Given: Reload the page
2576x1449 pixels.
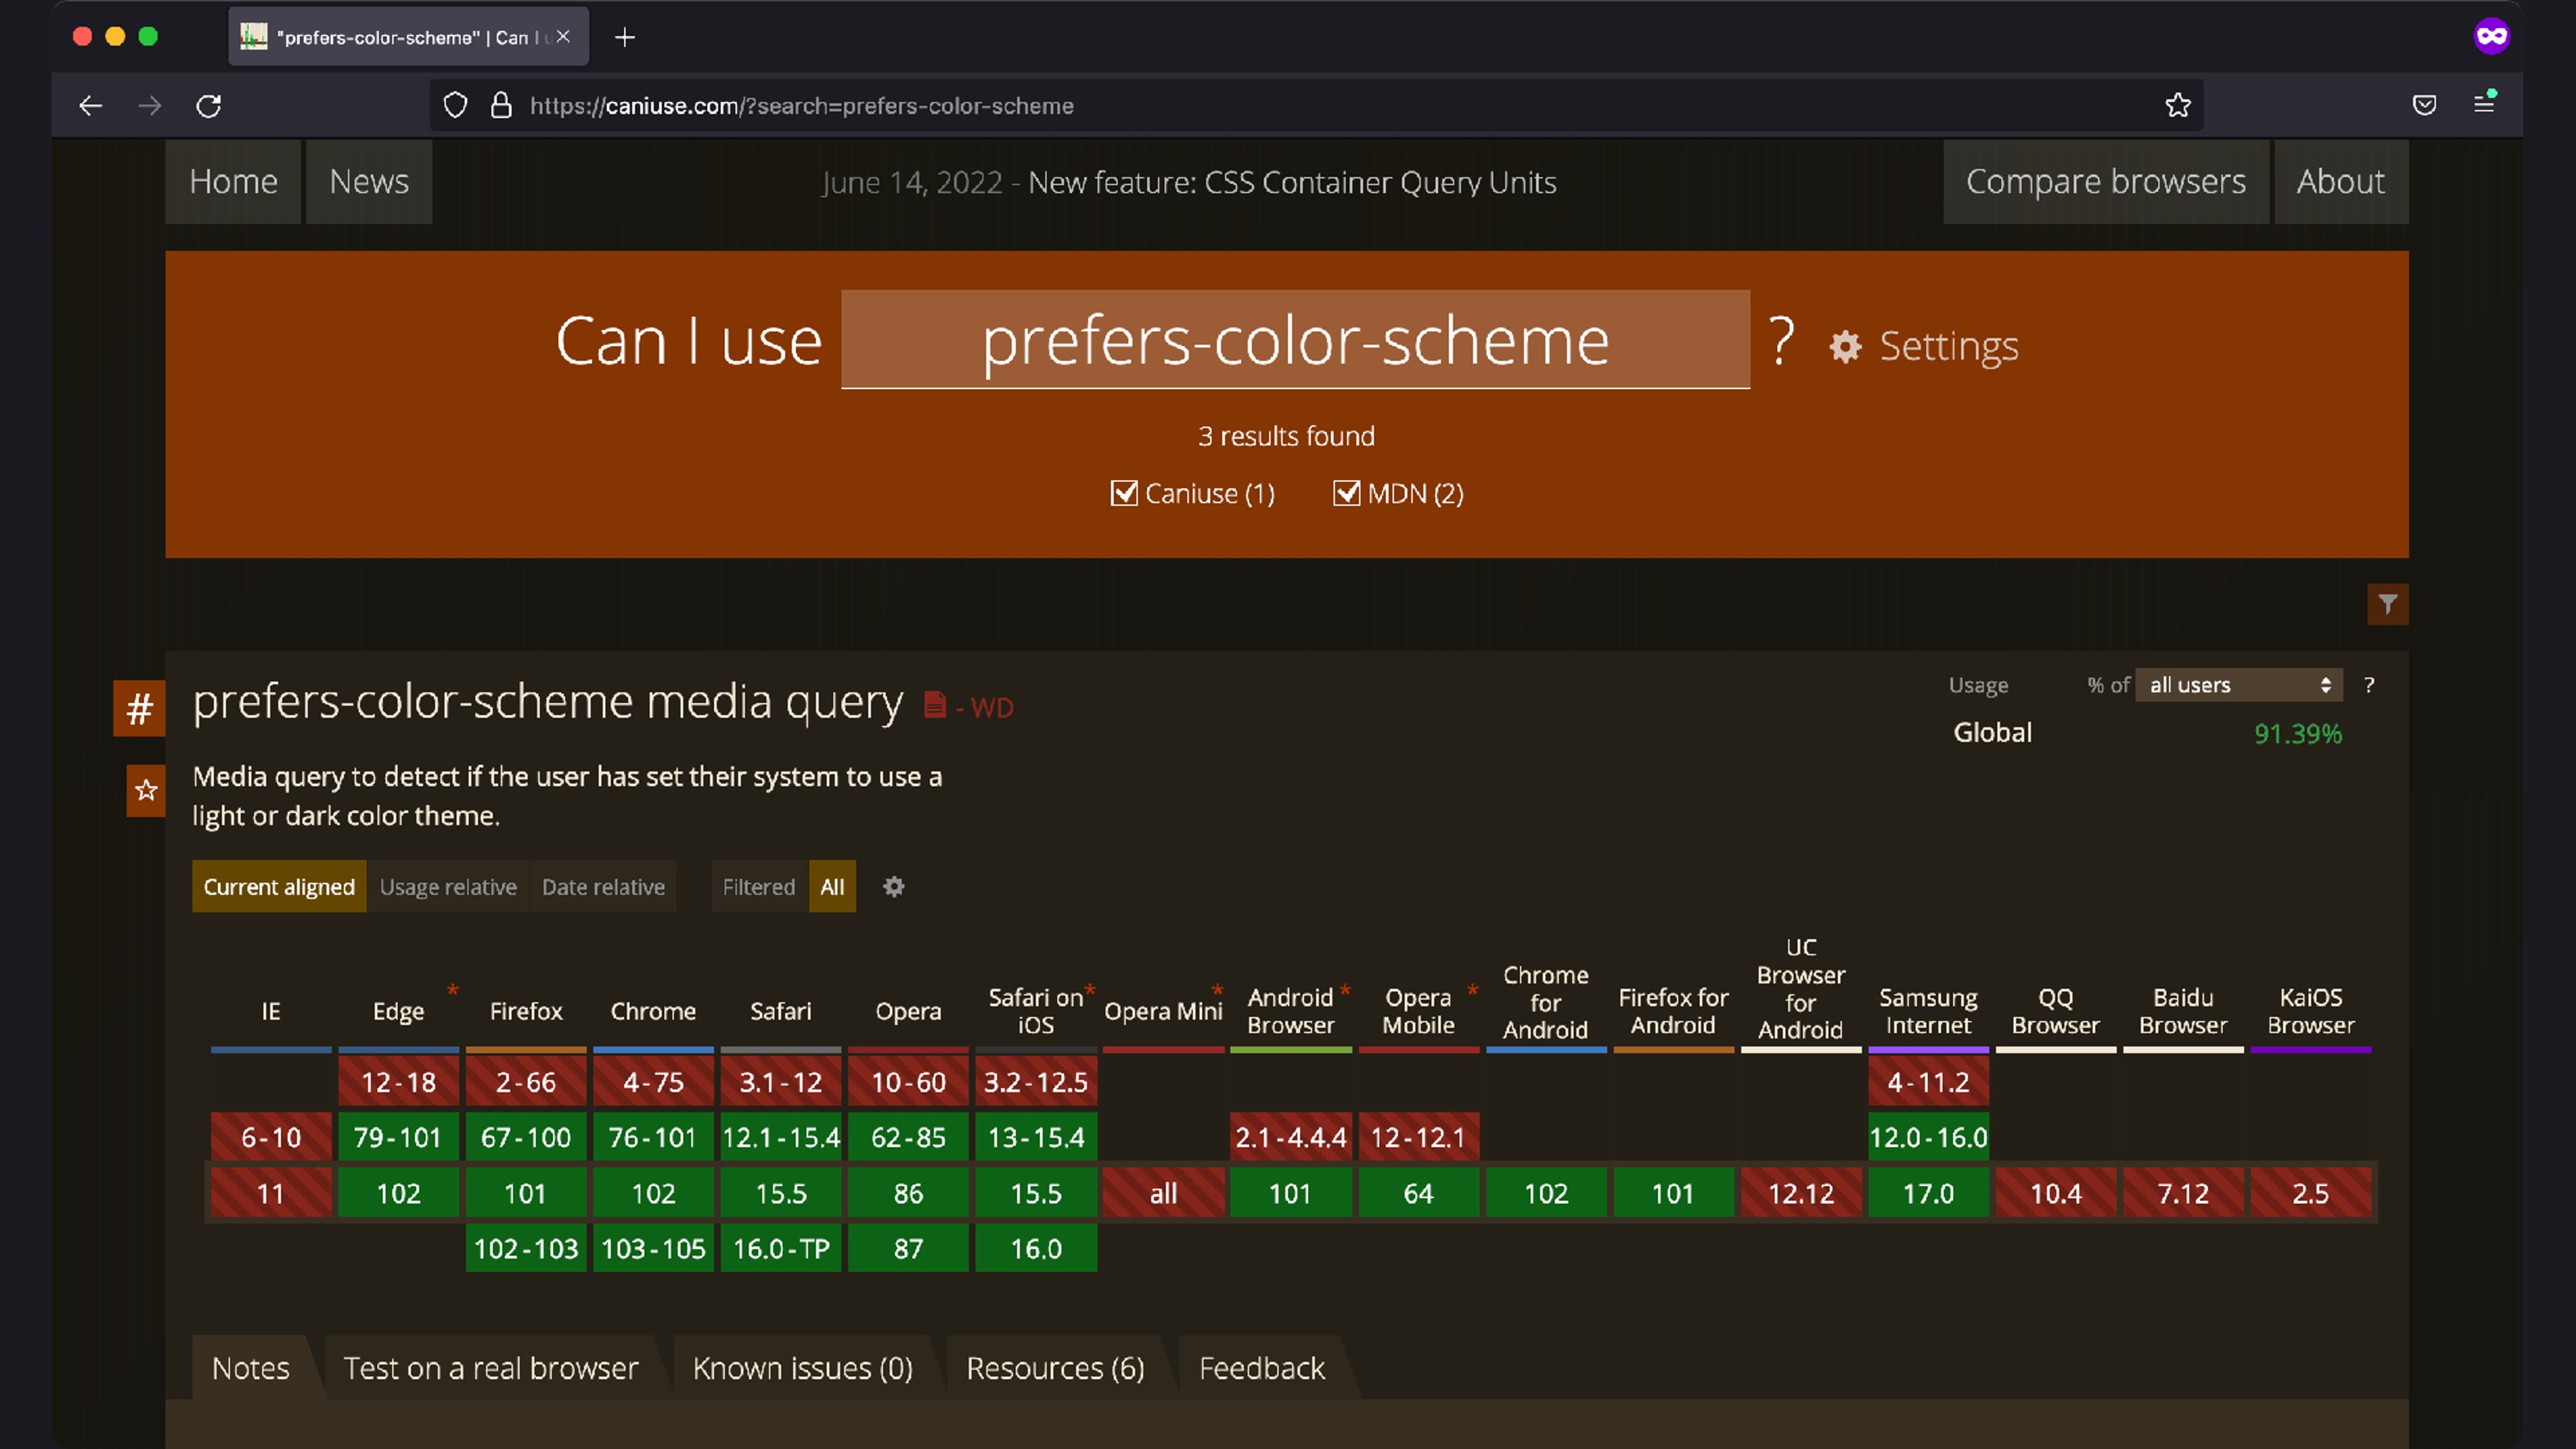Looking at the screenshot, I should [208, 106].
